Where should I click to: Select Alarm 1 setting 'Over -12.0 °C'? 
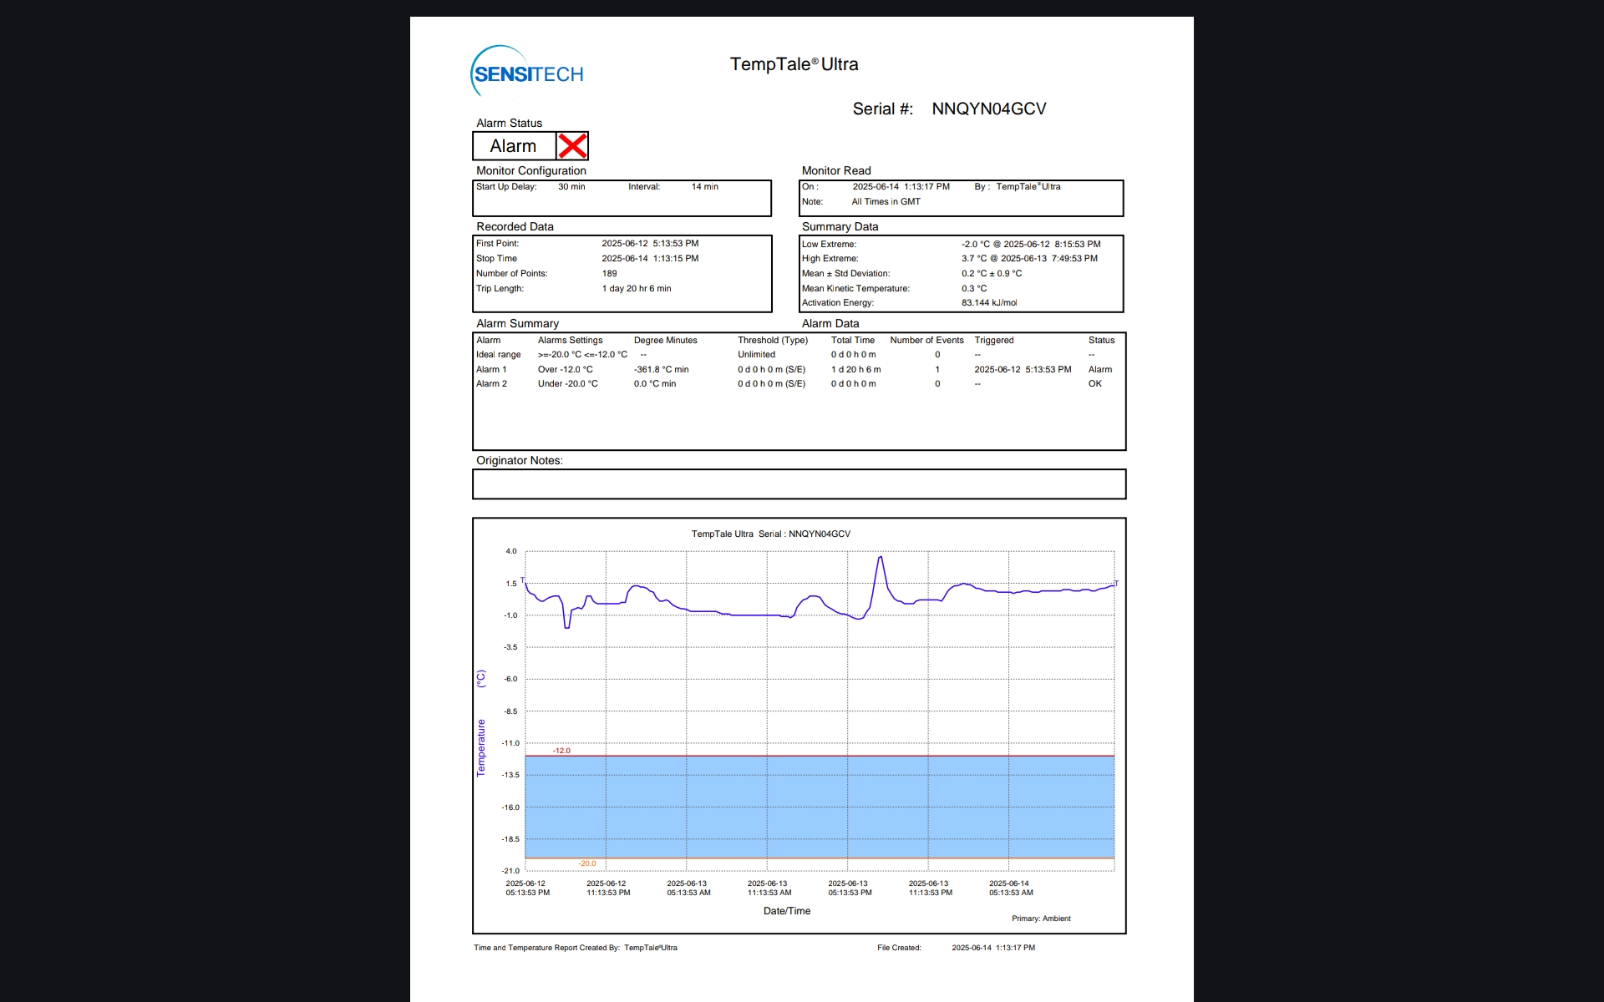(566, 370)
